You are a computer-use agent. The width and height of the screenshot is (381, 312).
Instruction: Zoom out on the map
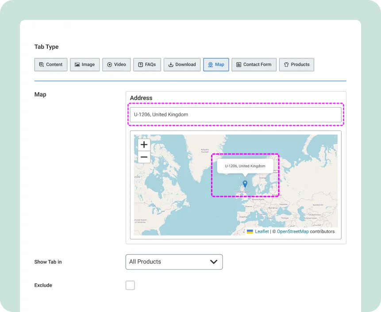tap(144, 157)
